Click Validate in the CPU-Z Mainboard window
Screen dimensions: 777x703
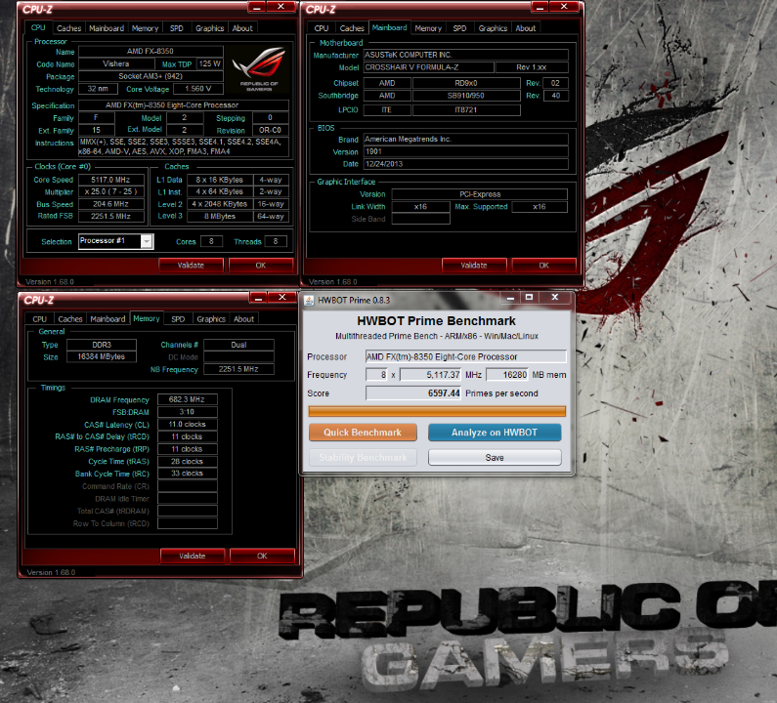tap(474, 265)
